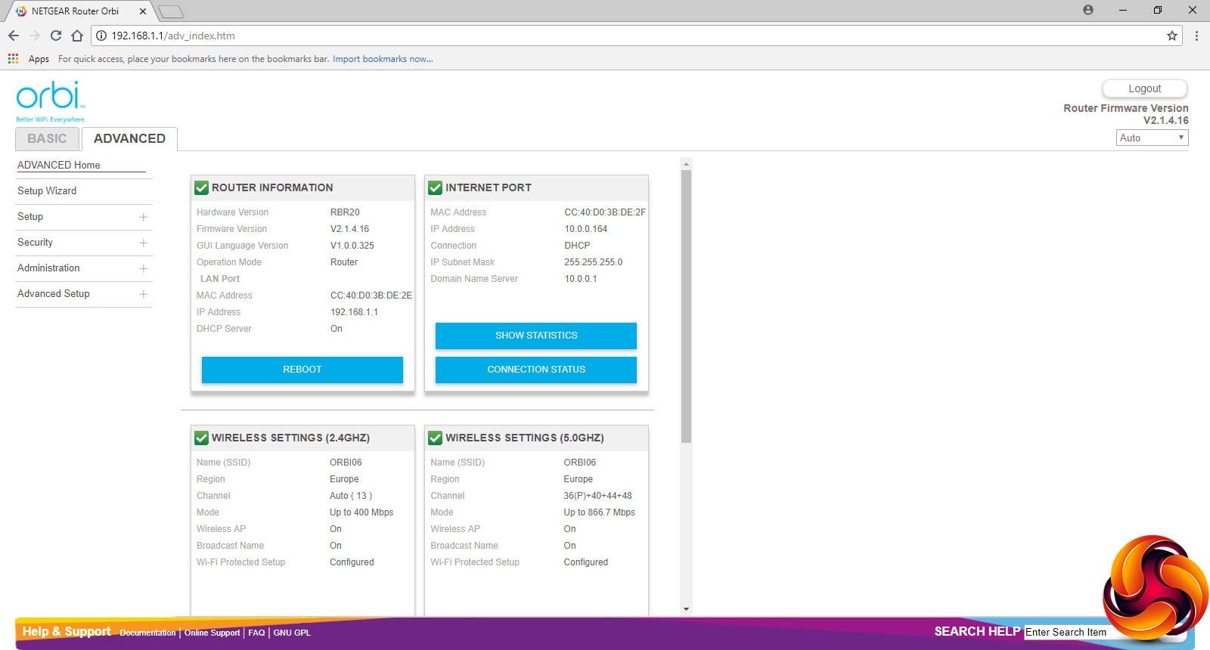Click the CONNECTION STATUS button
The height and width of the screenshot is (650, 1210).
[536, 370]
